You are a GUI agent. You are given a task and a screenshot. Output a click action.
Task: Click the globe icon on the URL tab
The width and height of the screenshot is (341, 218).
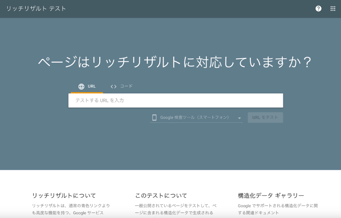[80, 86]
